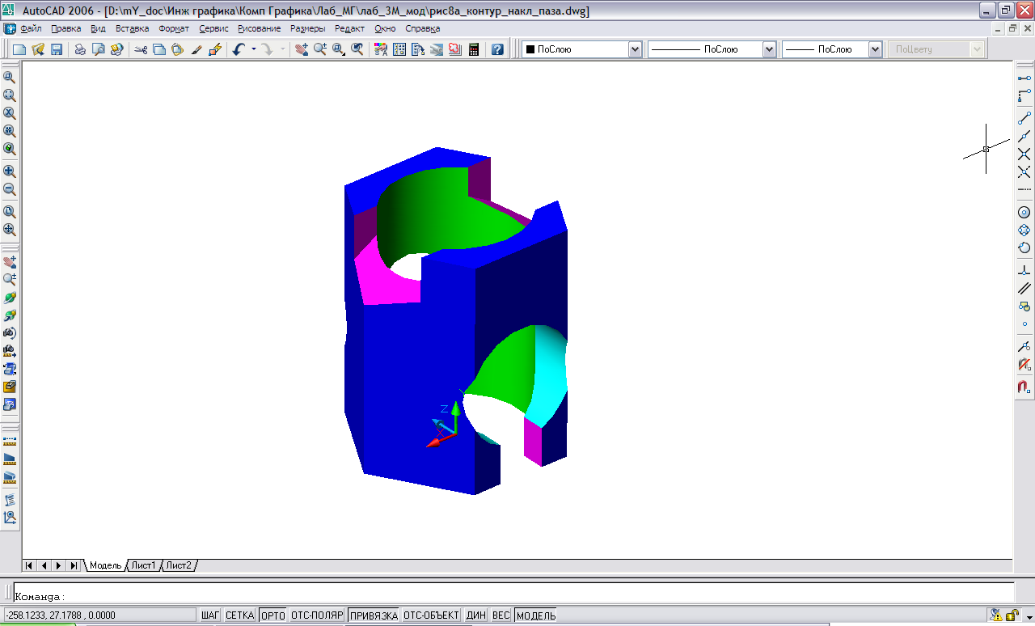1035x626 pixels.
Task: Switch to the Лист1 layout tab
Action: (x=144, y=565)
